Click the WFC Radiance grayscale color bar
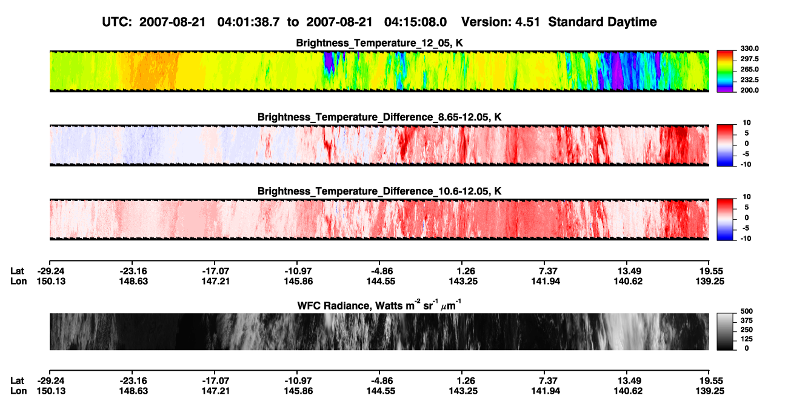This screenshot has height=404, width=788. [727, 331]
